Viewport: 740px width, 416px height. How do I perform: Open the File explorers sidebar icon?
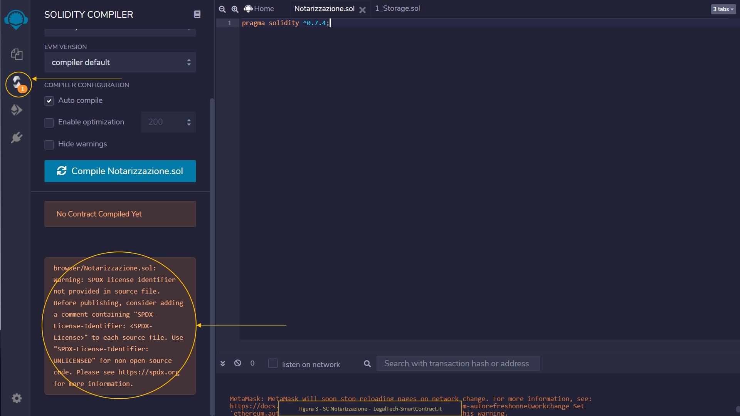point(17,54)
